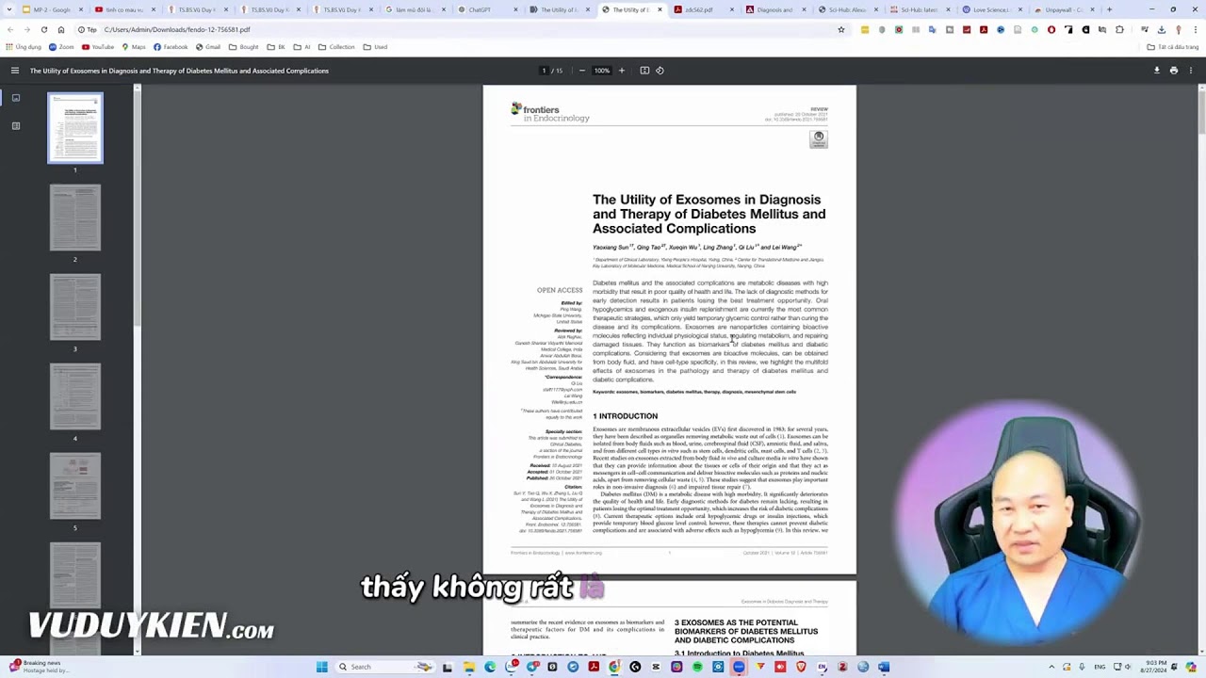This screenshot has width=1206, height=678.
Task: Close the ChatGPT tab
Action: 515,9
